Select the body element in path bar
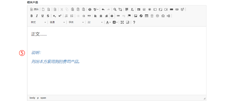 32,98
